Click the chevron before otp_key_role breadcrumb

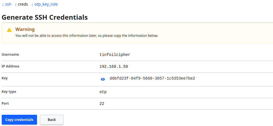[32, 5]
